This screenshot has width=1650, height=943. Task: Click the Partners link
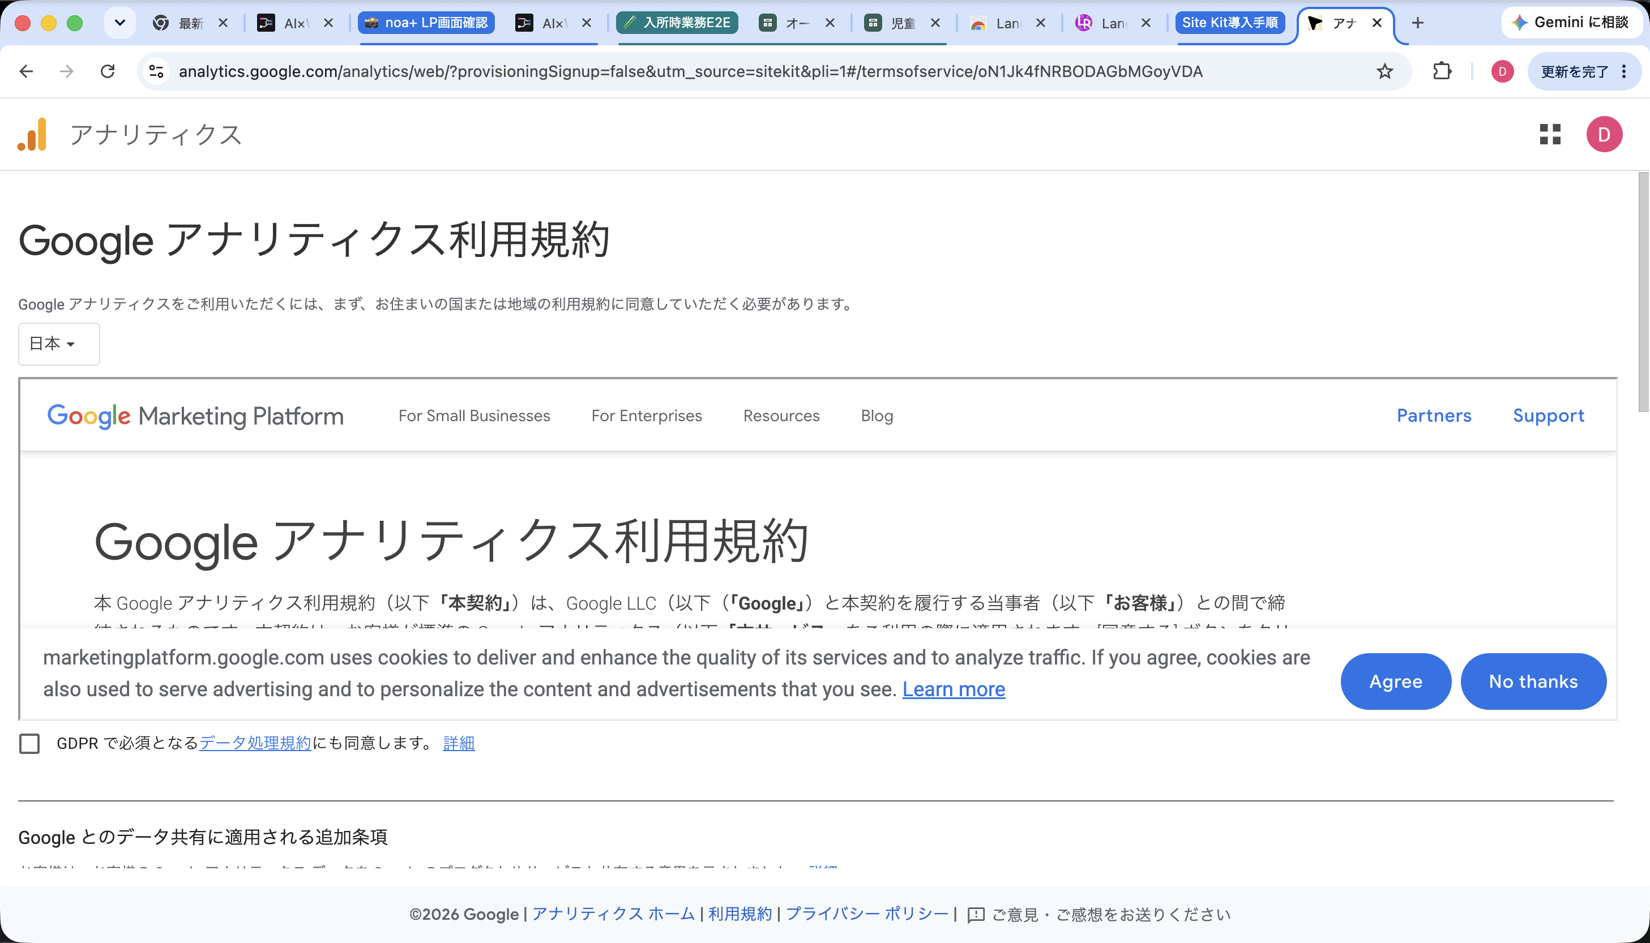[x=1434, y=416]
